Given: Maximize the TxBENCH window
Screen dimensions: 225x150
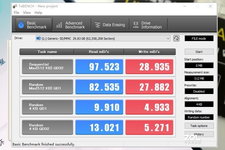Looking at the screenshot, I should (x=197, y=6).
